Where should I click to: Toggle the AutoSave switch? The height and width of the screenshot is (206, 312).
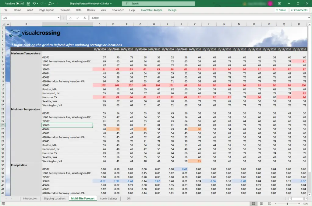pos(20,4)
